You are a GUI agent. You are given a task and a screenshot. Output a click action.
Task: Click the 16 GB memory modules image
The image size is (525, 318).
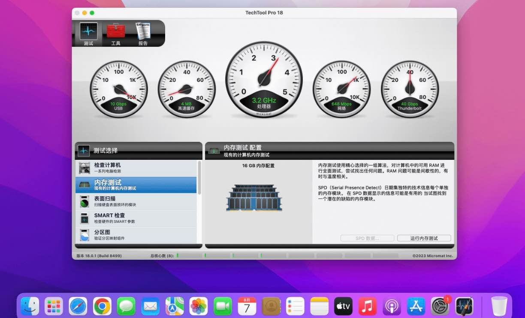pos(254,198)
